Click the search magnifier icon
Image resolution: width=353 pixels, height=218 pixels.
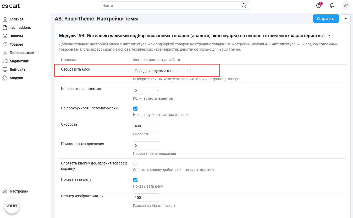(244, 6)
